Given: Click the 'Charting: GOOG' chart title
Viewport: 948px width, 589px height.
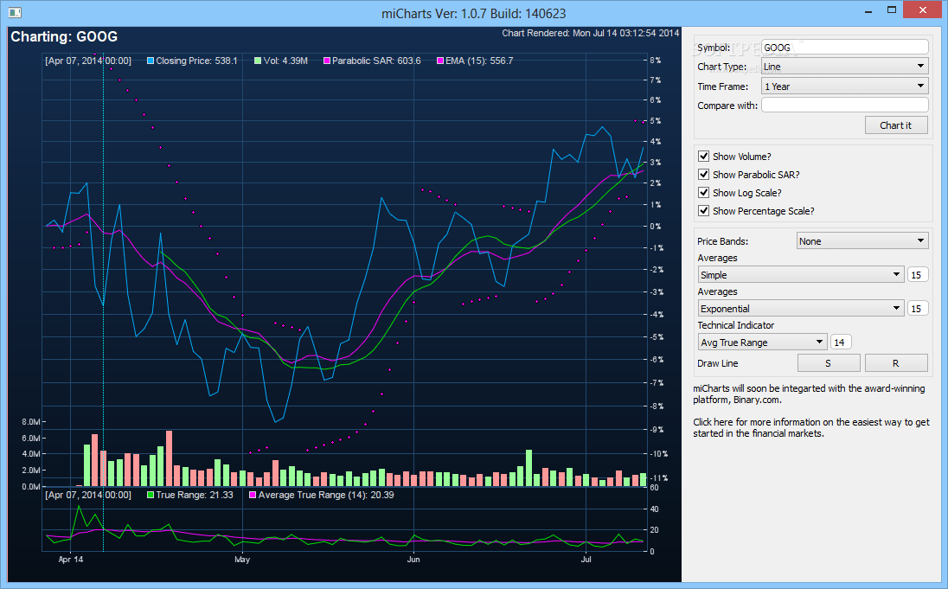Looking at the screenshot, I should (x=64, y=37).
